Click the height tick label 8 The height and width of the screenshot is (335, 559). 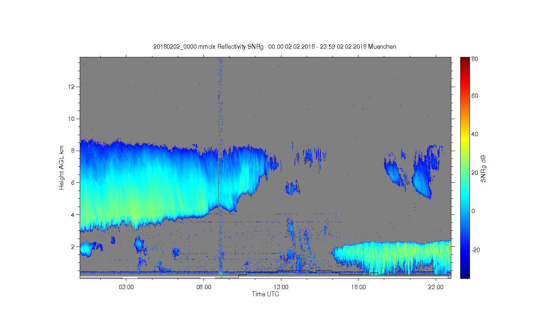tap(74, 151)
